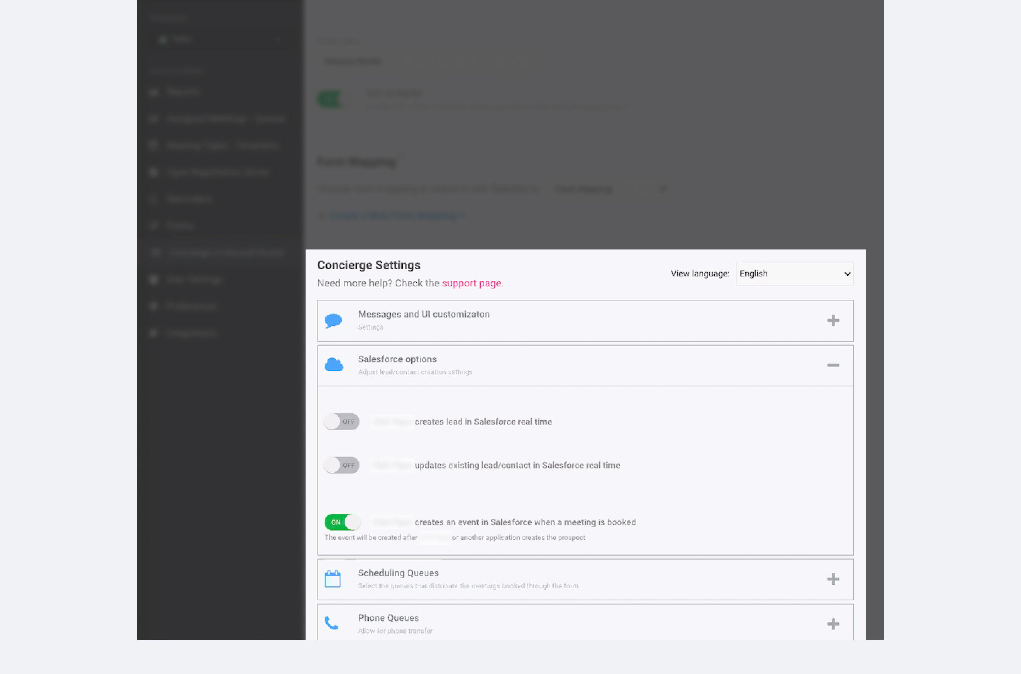Turn on updates existing lead/contact toggle

point(342,465)
